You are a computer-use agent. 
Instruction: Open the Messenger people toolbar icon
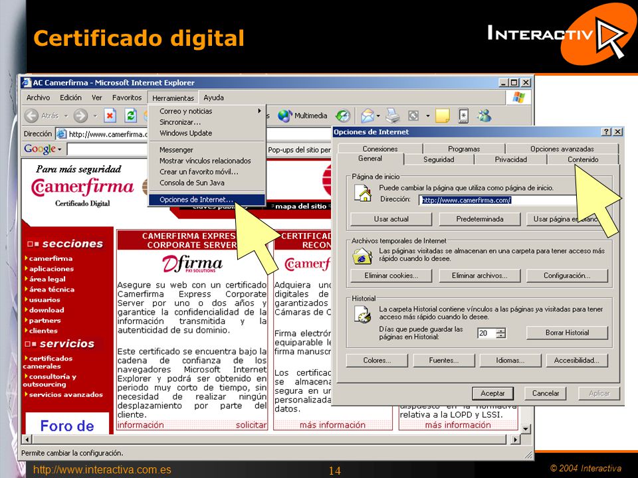(x=484, y=116)
